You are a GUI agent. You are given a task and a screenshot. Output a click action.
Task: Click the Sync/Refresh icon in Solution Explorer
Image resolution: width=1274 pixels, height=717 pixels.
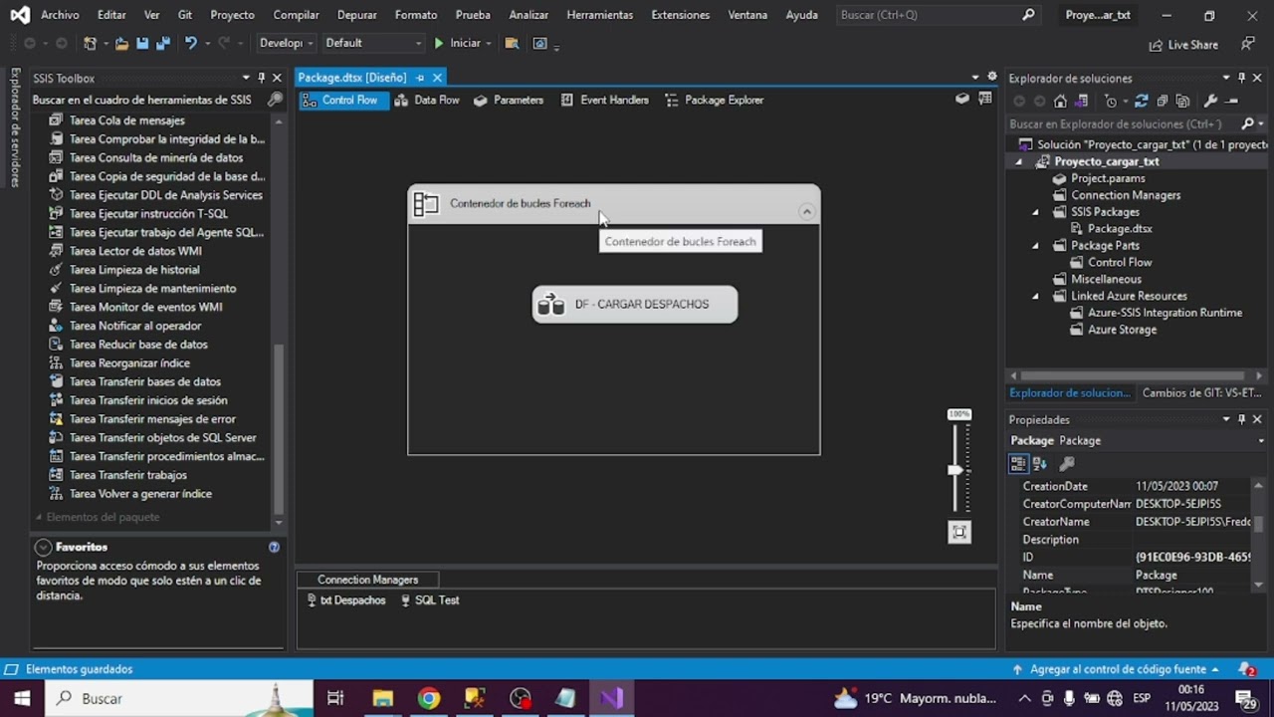(1141, 101)
